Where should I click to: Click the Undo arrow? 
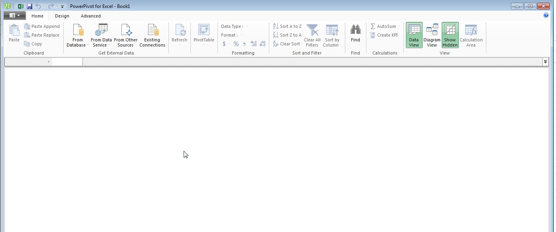pos(38,6)
